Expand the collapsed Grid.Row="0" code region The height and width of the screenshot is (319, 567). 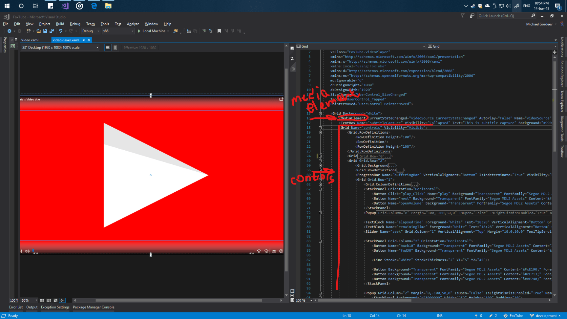(x=320, y=156)
